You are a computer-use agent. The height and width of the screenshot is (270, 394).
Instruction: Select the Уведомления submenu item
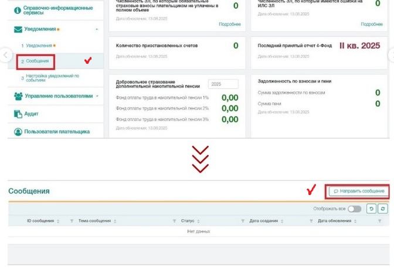coord(39,45)
